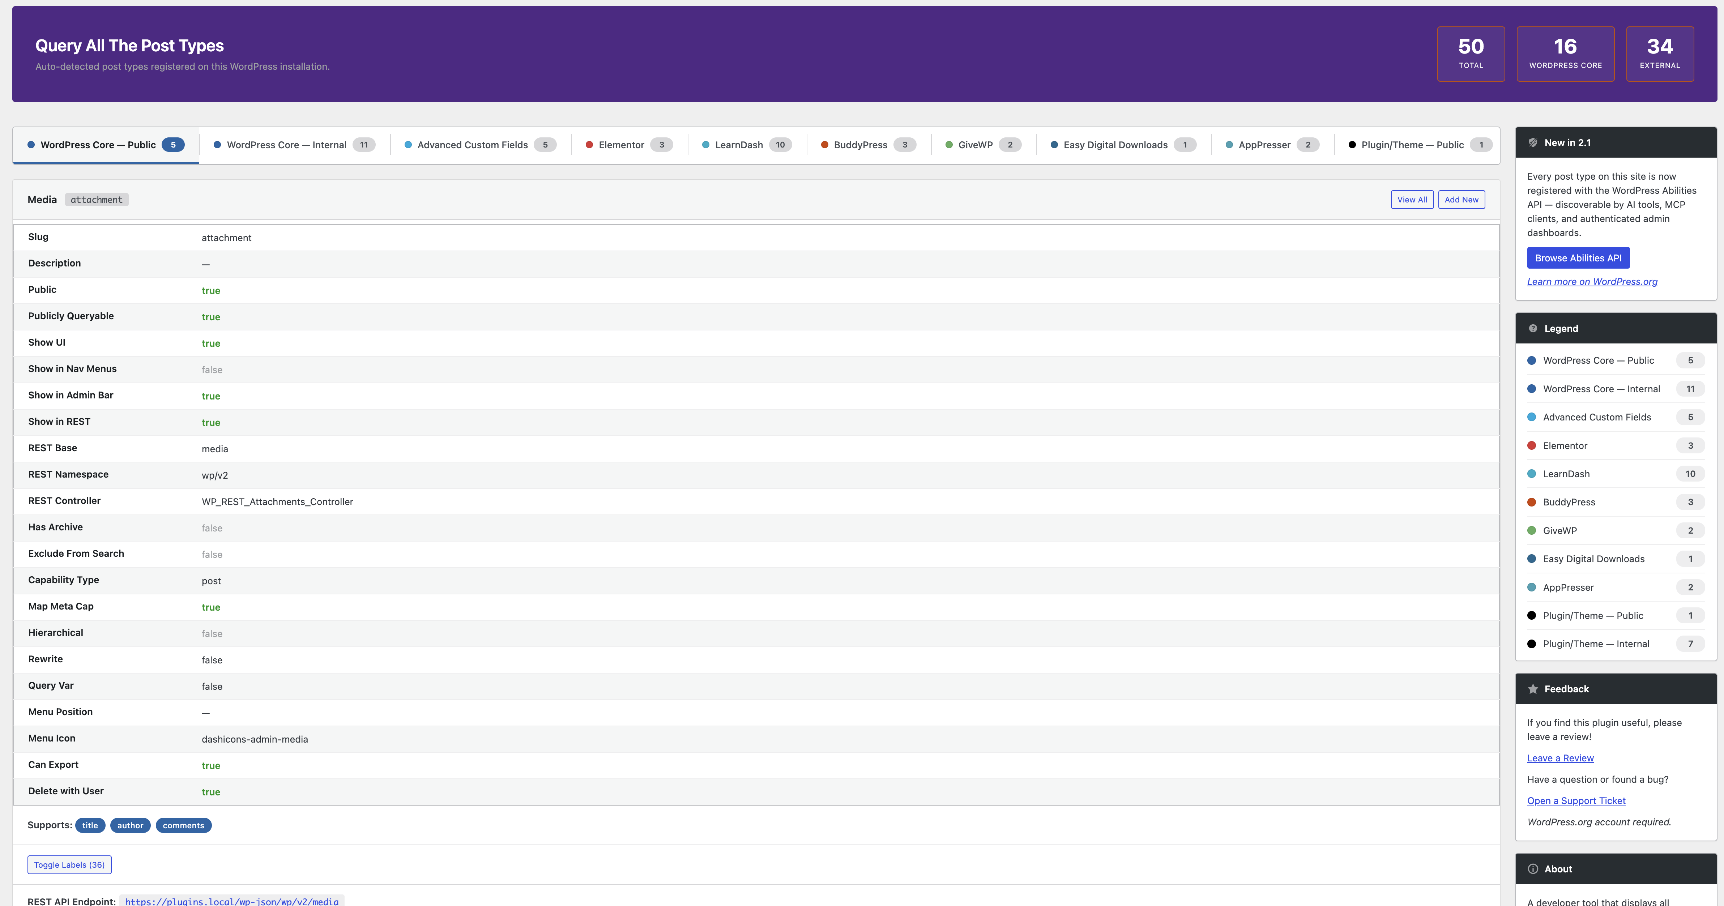This screenshot has height=906, width=1724.
Task: Click the Feedback star icon
Action: tap(1533, 689)
